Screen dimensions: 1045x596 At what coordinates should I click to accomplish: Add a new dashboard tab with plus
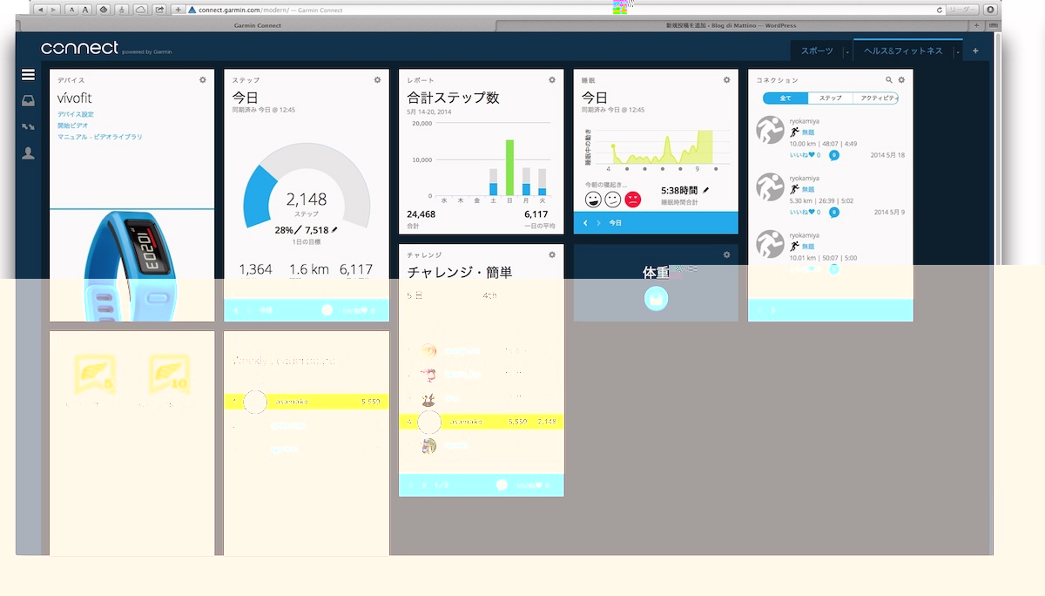click(x=975, y=51)
